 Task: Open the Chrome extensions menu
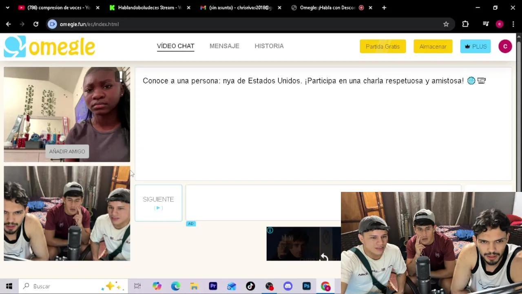pyautogui.click(x=465, y=24)
